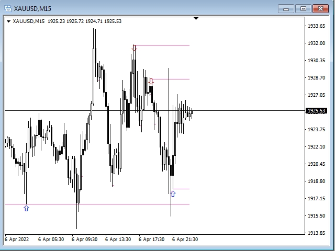The height and width of the screenshot is (251, 335).
Task: Click the current price label 1925.53
Action: click(x=317, y=111)
